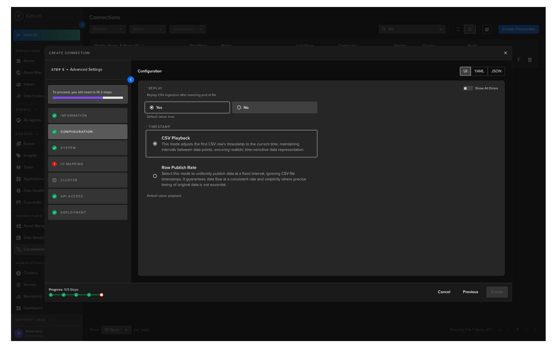Click the delete trash icon in the table row

(530, 60)
